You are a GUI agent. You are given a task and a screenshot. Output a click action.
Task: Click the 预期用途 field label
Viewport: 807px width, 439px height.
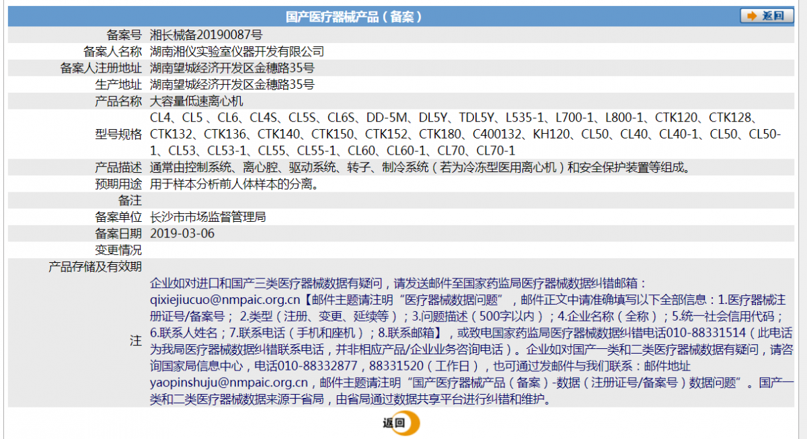pos(118,184)
